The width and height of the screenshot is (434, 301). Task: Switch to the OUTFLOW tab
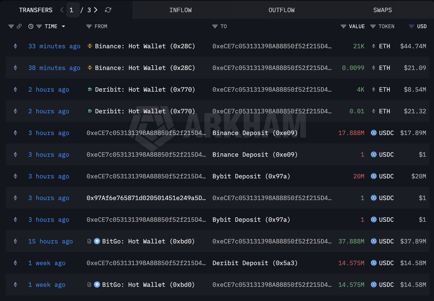281,10
